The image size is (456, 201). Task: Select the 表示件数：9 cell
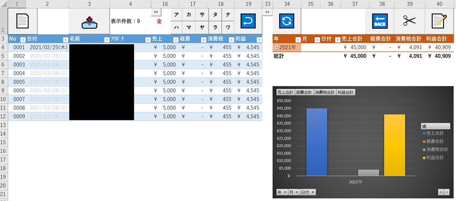click(x=130, y=21)
